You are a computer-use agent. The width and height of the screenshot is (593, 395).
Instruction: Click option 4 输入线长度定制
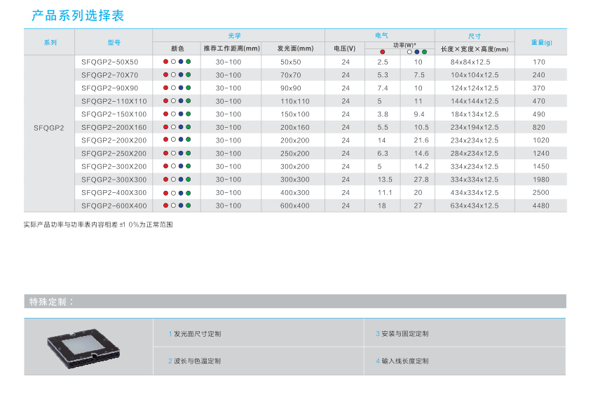coord(402,361)
